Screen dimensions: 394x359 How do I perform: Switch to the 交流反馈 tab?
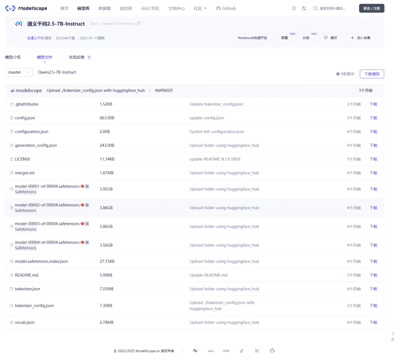pyautogui.click(x=77, y=57)
